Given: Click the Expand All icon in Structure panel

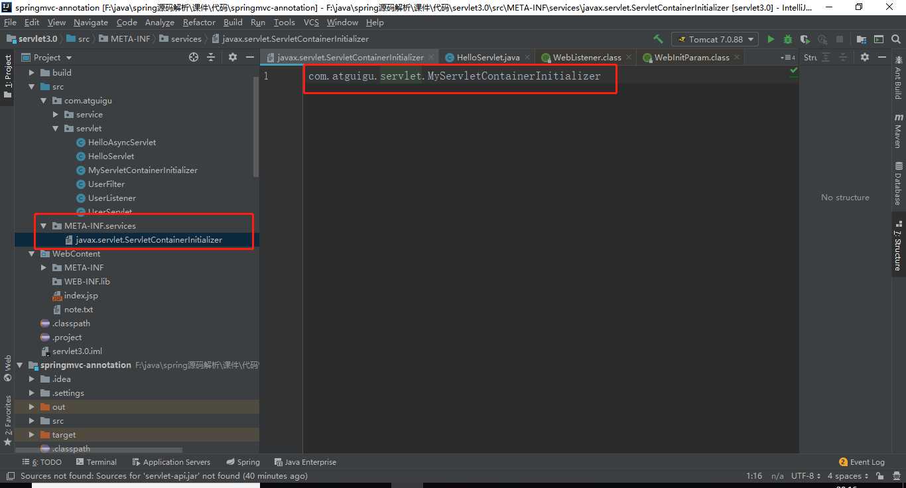Looking at the screenshot, I should point(826,57).
